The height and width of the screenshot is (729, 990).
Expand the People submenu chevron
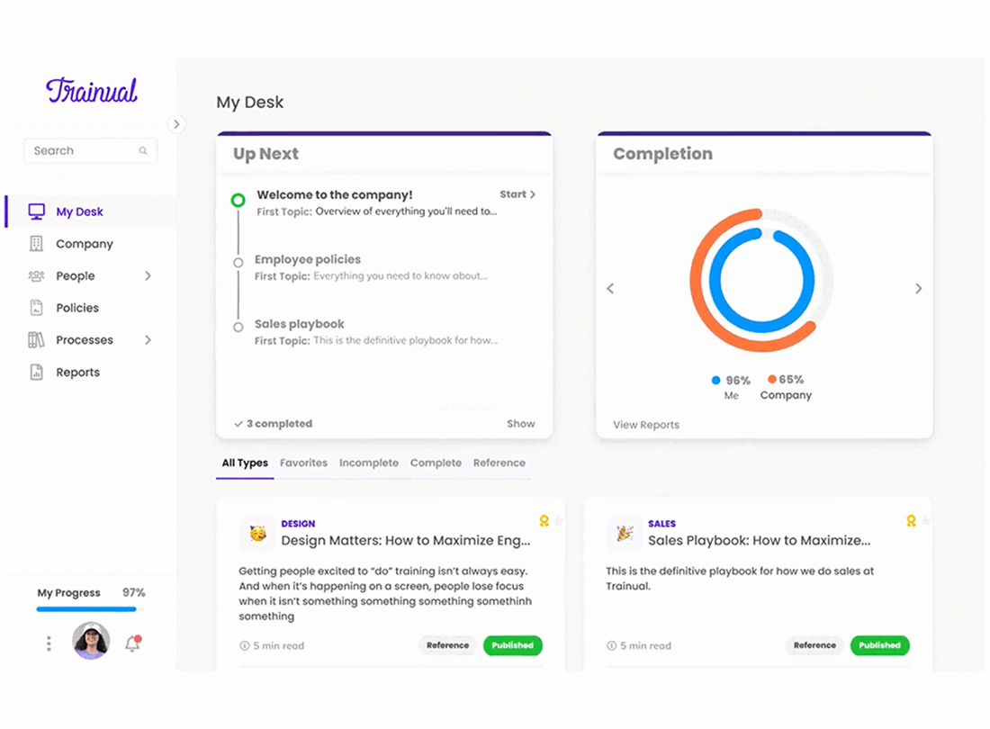pos(148,275)
